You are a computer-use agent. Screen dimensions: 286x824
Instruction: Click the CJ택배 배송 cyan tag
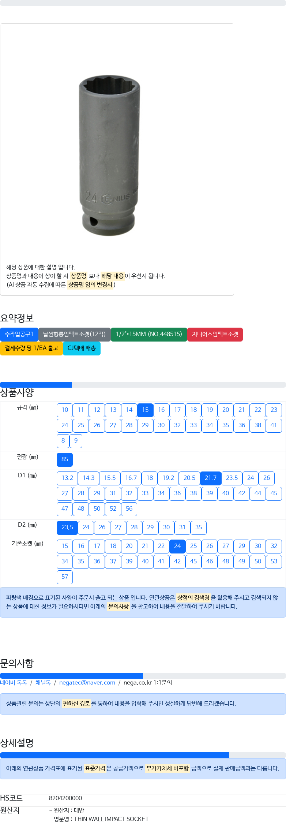(x=82, y=348)
